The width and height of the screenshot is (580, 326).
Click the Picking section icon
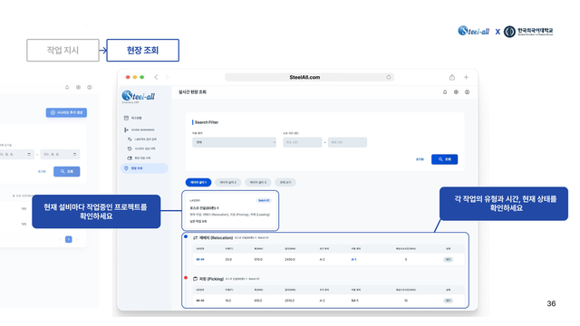pos(196,279)
